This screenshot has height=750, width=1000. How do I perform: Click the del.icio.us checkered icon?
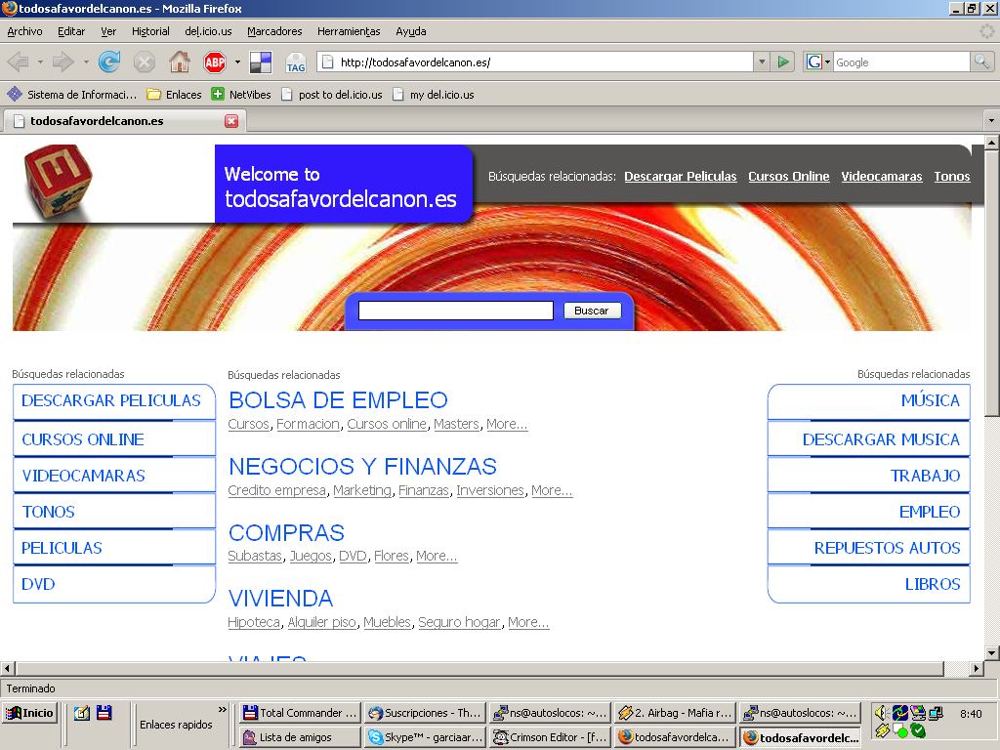pyautogui.click(x=261, y=62)
